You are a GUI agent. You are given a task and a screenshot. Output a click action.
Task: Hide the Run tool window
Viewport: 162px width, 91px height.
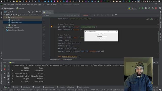157,62
